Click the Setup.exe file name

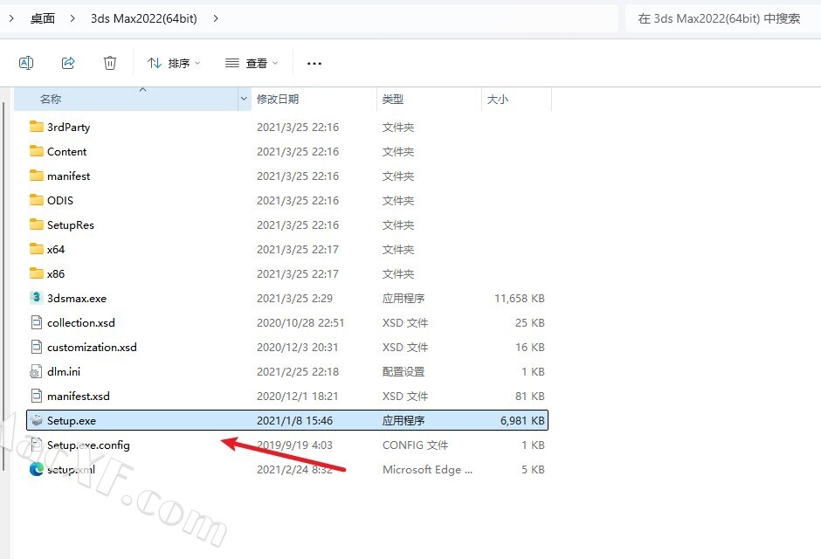pos(72,421)
